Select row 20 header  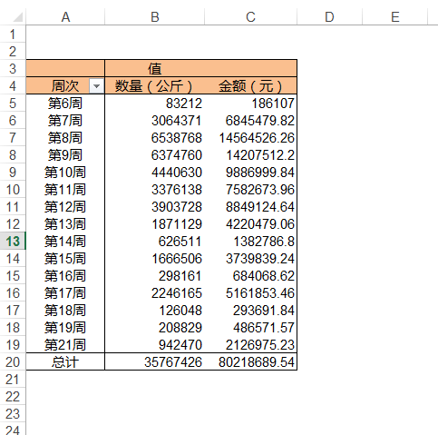[13, 362]
